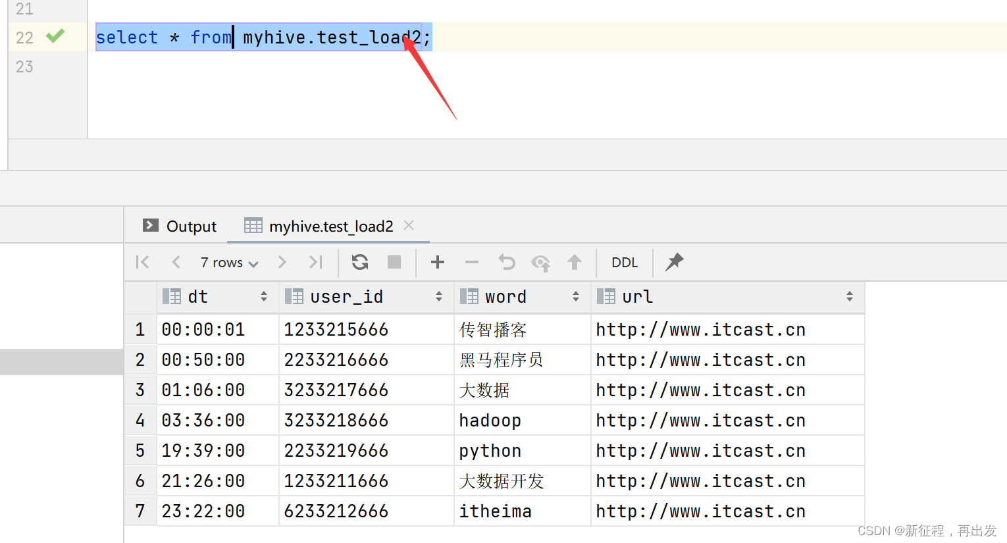Click the word column header
The height and width of the screenshot is (543, 1007).
tap(523, 297)
